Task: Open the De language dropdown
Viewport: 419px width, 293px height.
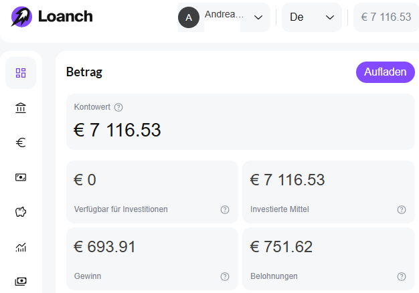Action: [312, 17]
